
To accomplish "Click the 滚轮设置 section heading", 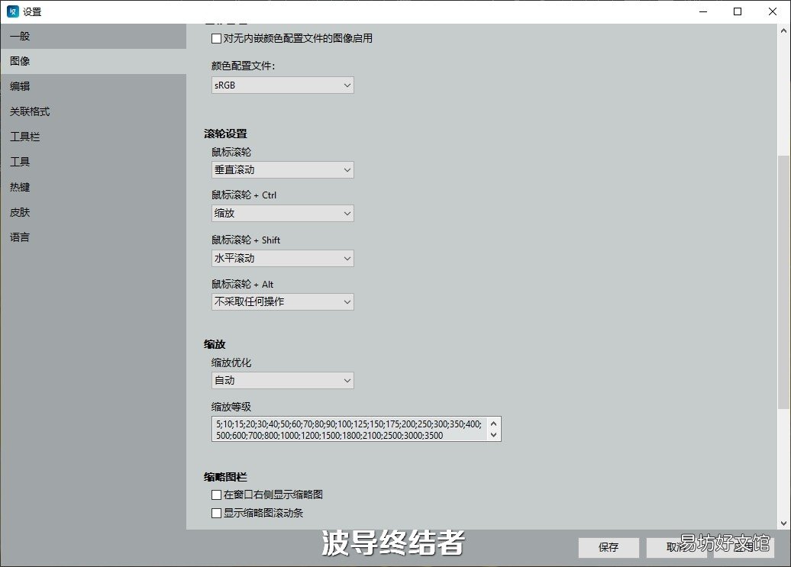I will coord(225,134).
